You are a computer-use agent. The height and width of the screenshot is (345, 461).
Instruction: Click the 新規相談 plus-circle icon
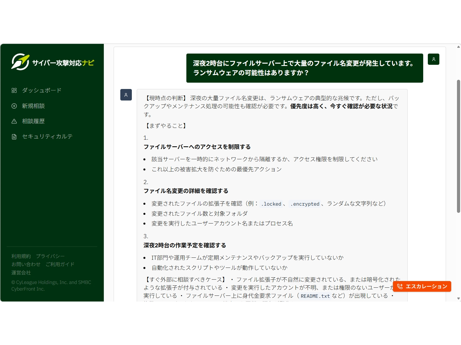tap(14, 106)
